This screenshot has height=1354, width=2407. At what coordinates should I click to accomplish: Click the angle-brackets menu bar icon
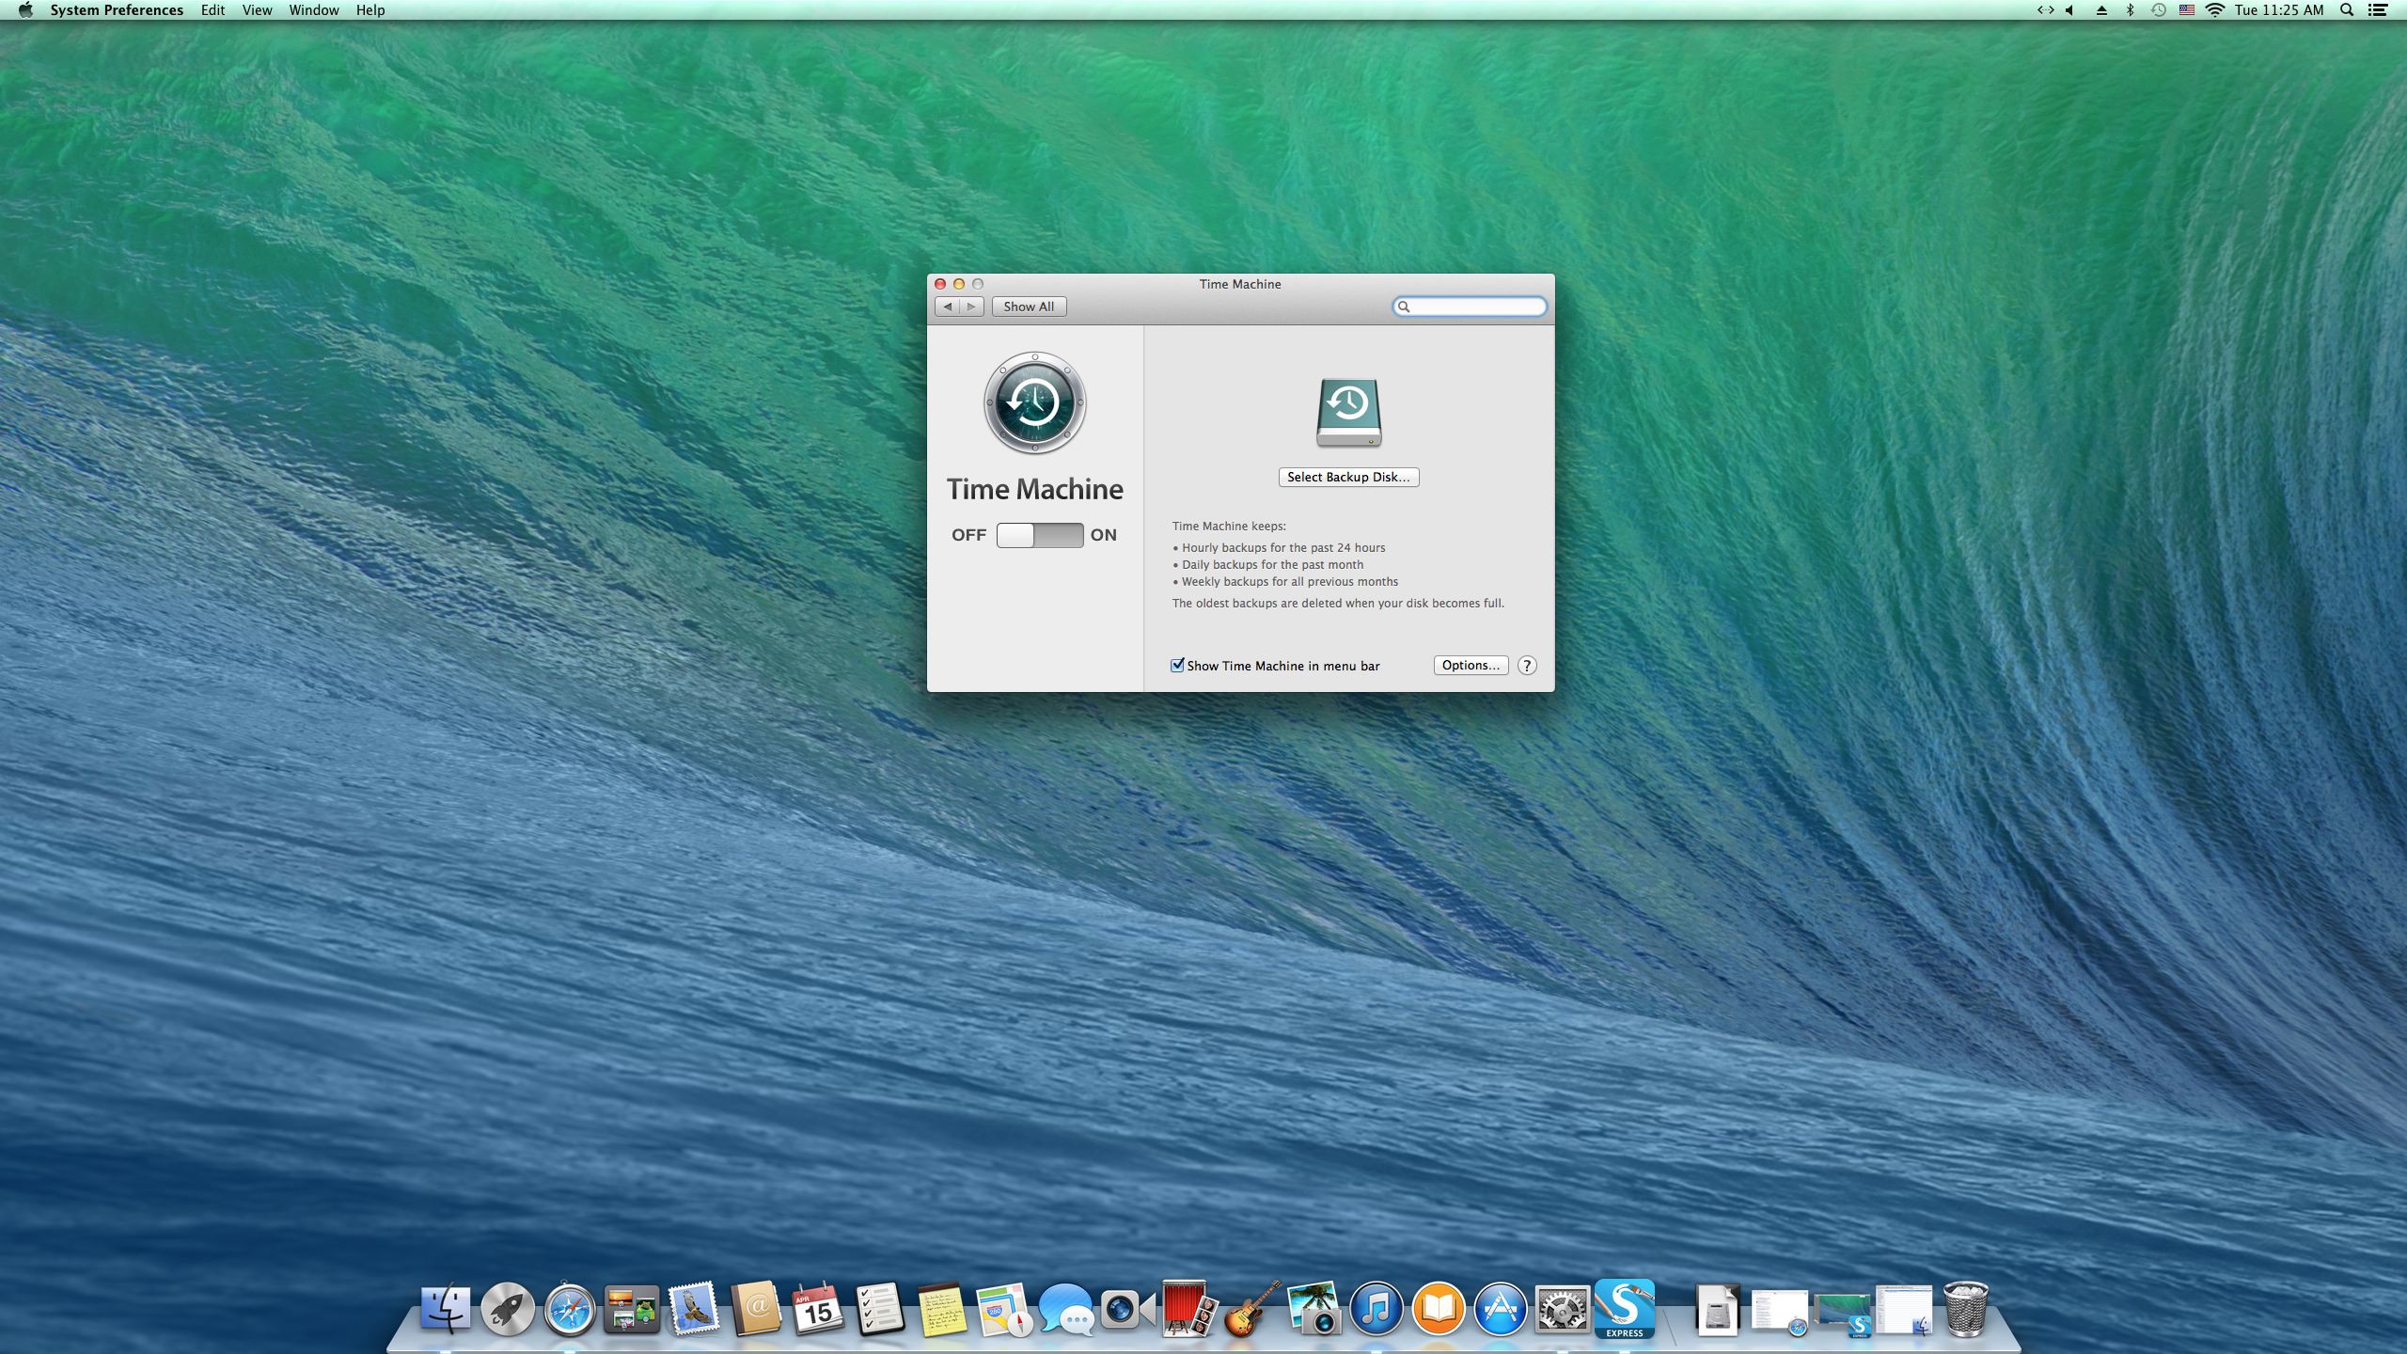(x=2045, y=10)
